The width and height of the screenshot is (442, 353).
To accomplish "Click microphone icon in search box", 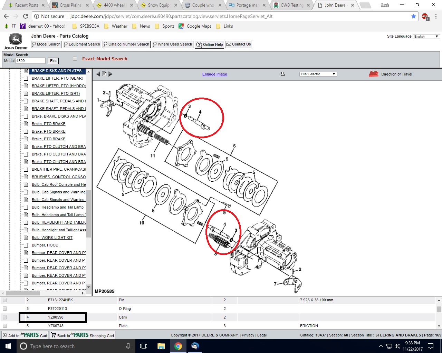I will click(x=128, y=346).
